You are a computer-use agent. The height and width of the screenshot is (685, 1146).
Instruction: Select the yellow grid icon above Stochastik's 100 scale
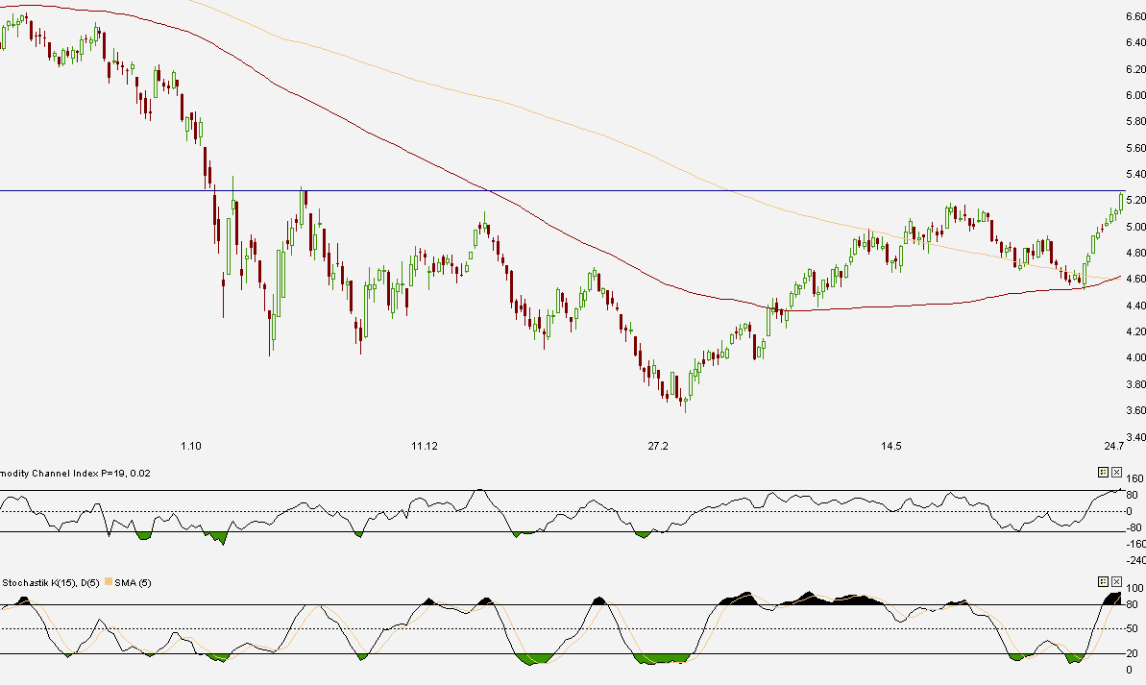click(x=1103, y=581)
